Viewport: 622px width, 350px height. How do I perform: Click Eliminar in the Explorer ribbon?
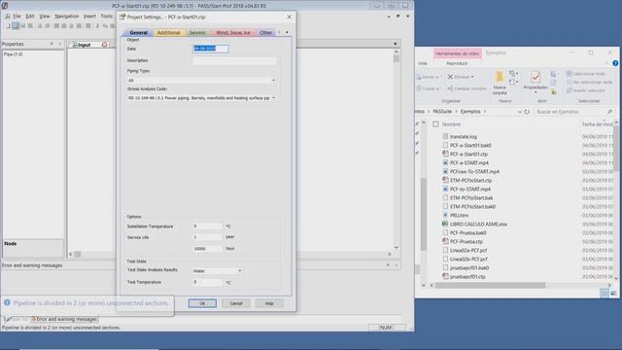click(461, 77)
